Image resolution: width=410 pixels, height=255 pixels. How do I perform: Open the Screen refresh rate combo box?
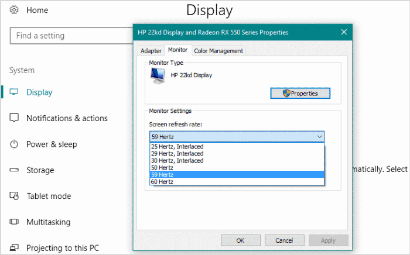237,136
